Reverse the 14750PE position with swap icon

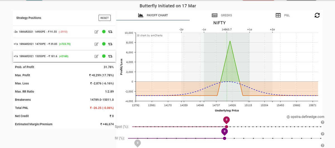click(x=110, y=44)
